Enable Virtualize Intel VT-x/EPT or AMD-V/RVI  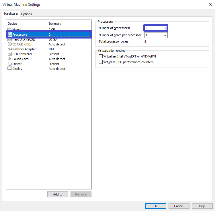point(101,56)
